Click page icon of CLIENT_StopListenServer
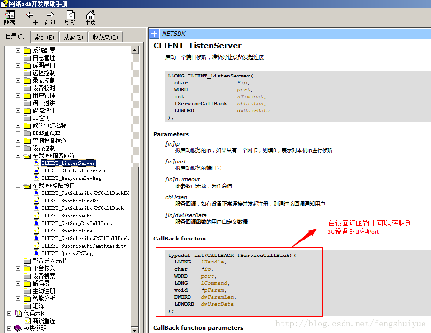Viewport: 431px width, 333px height. (37, 170)
